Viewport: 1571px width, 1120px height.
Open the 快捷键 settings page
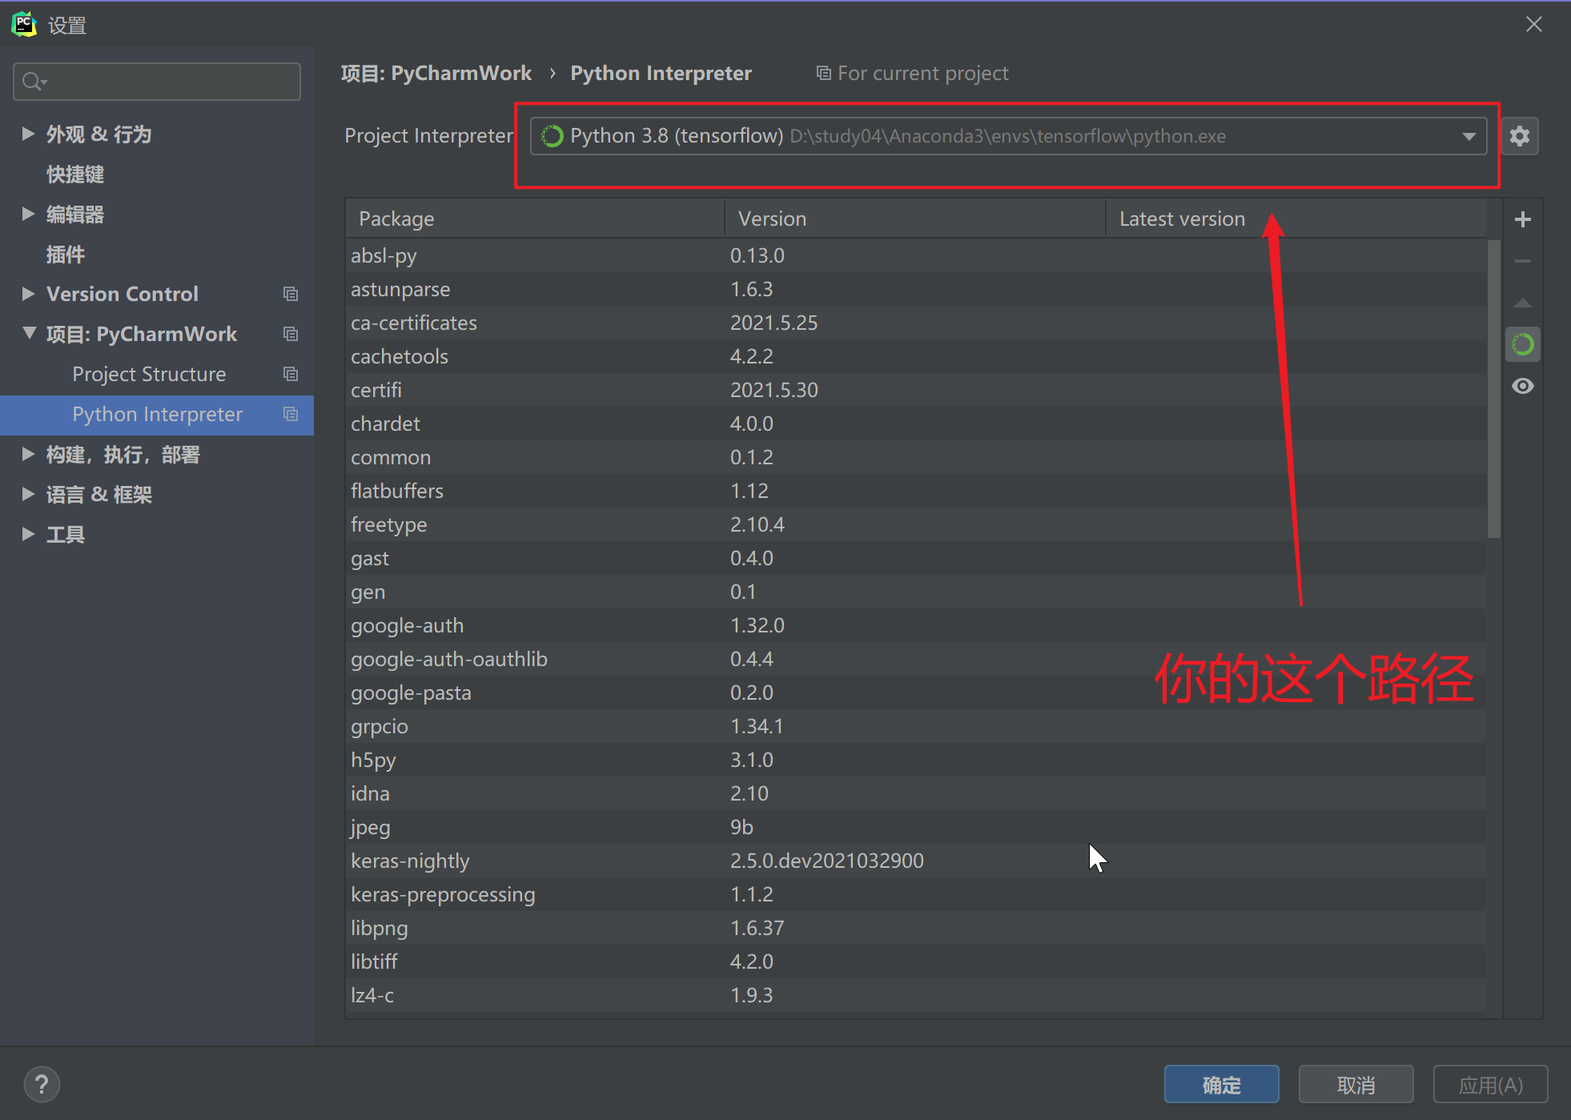click(75, 175)
